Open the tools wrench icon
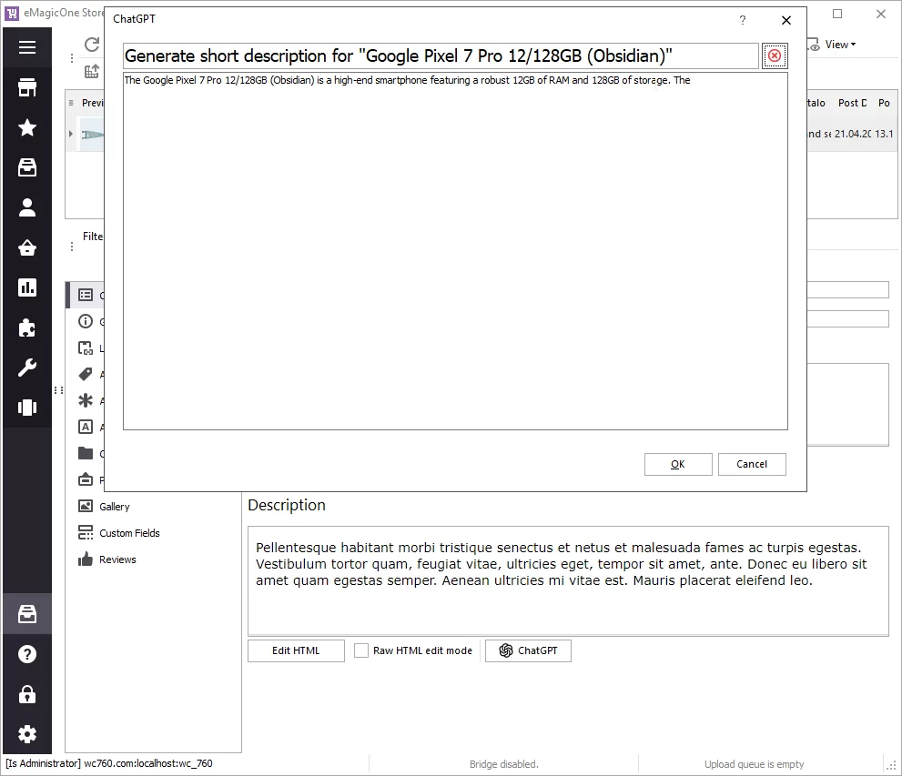 [27, 368]
